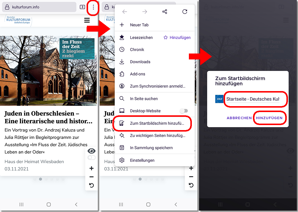Click the zoom-in plus icon in left screenshot
Viewport: 298px width, 212px height.
click(x=91, y=168)
